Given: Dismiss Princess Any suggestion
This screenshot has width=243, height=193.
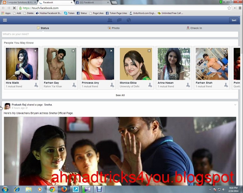Looking at the screenshot, I should 111,51.
